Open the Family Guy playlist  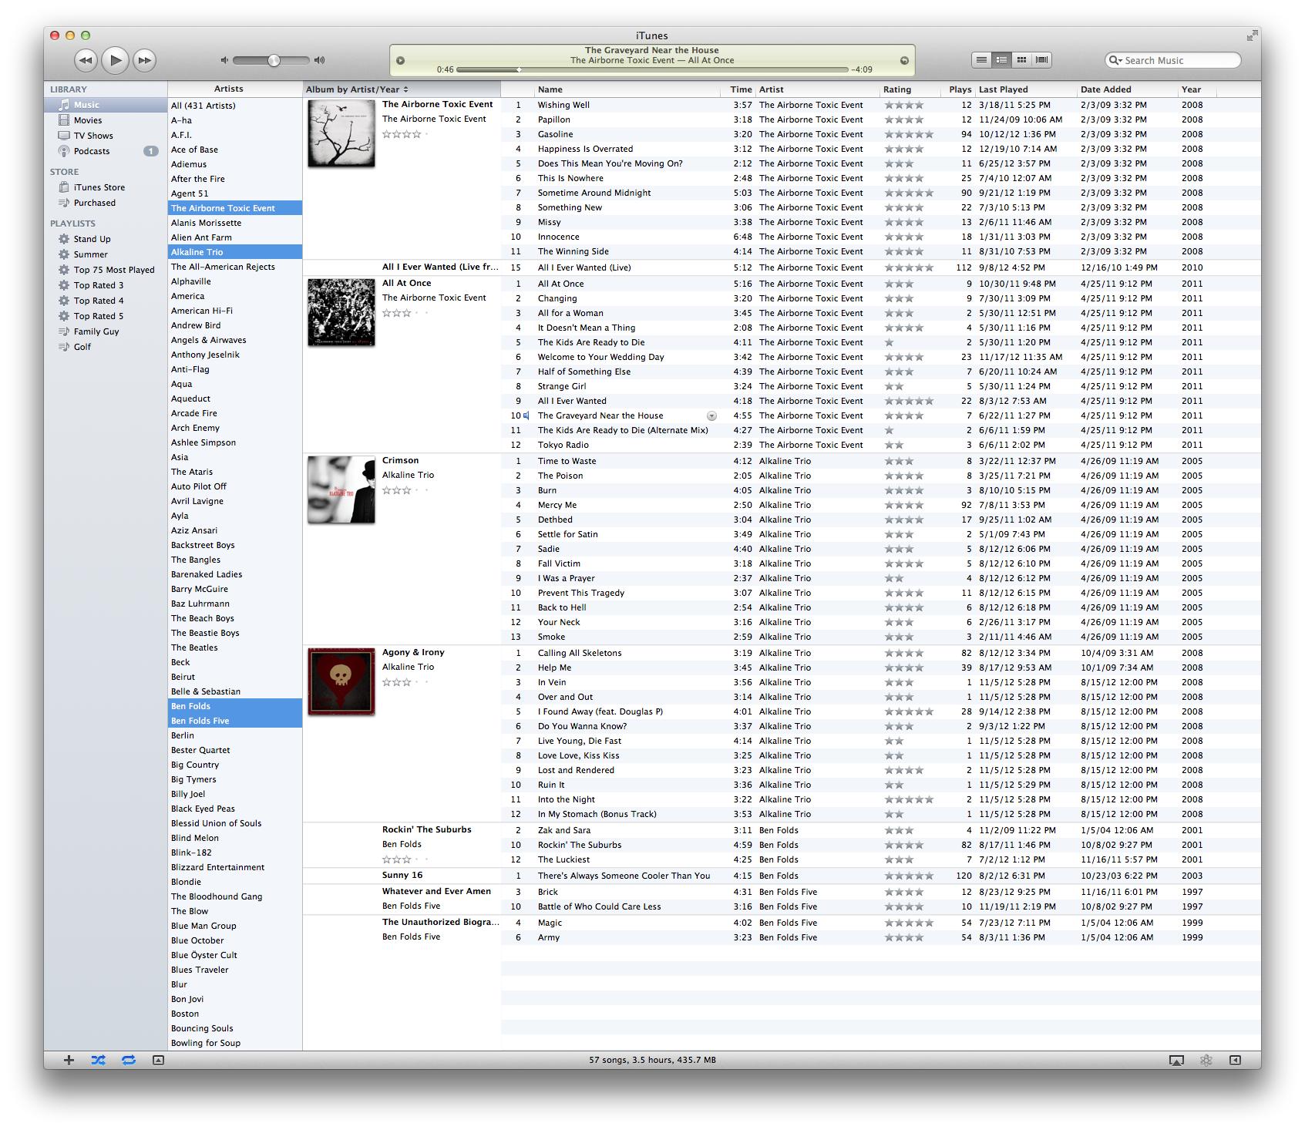pyautogui.click(x=106, y=331)
